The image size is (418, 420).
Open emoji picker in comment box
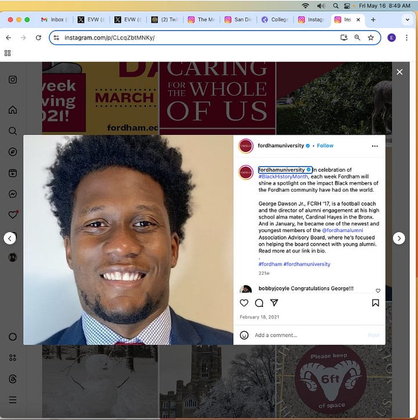point(244,335)
